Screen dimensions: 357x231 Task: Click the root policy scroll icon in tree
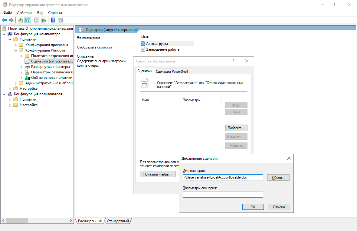point(4,28)
